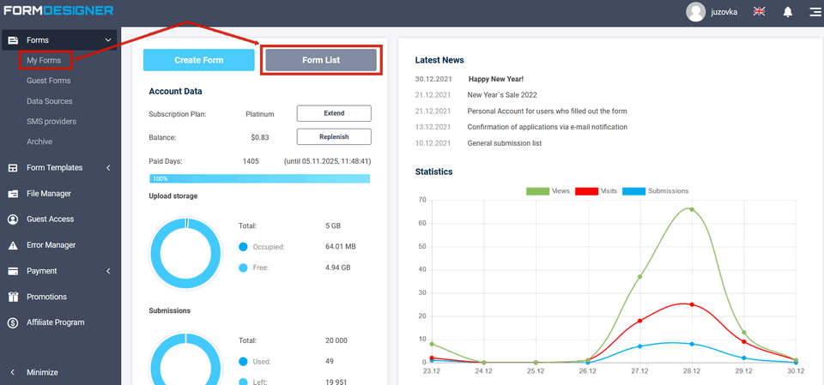
Task: Open the hamburger menu icon at top right
Action: 814,12
